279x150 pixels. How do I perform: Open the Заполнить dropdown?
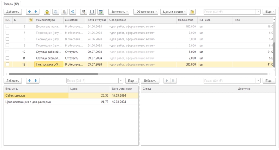pos(118,12)
